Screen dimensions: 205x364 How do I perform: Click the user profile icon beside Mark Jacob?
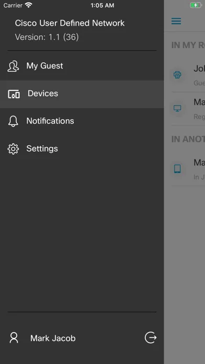[14, 338]
